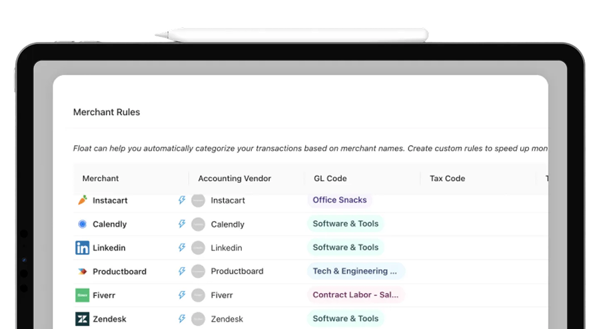Click the Instacart accounting vendor cell
Image resolution: width=607 pixels, height=329 pixels.
click(228, 200)
